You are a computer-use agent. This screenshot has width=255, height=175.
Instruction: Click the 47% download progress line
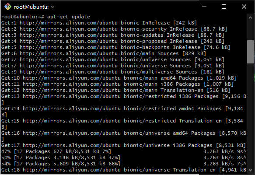[x=124, y=151]
